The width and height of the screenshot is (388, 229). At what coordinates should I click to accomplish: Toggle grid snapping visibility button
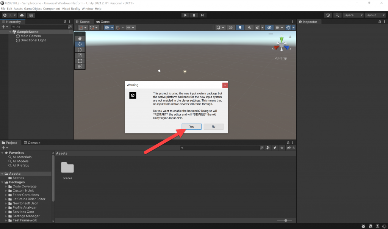pyautogui.click(x=107, y=27)
